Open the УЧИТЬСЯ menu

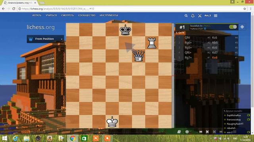[x=51, y=15]
